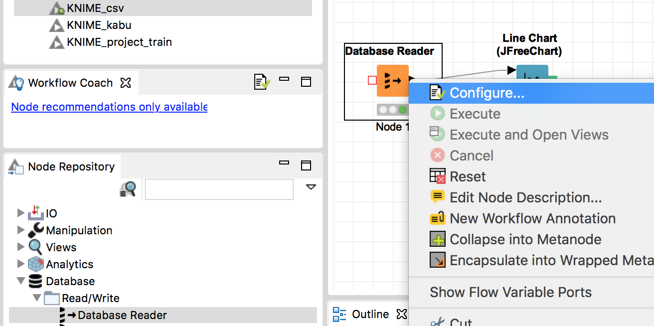Maximize the Workflow Coach panel

306,81
